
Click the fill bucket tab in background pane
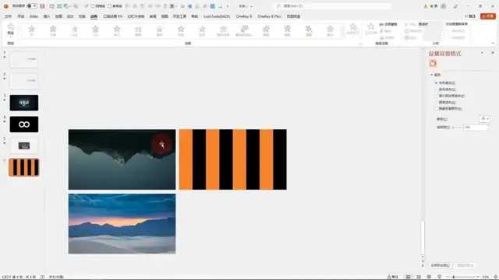pos(433,63)
